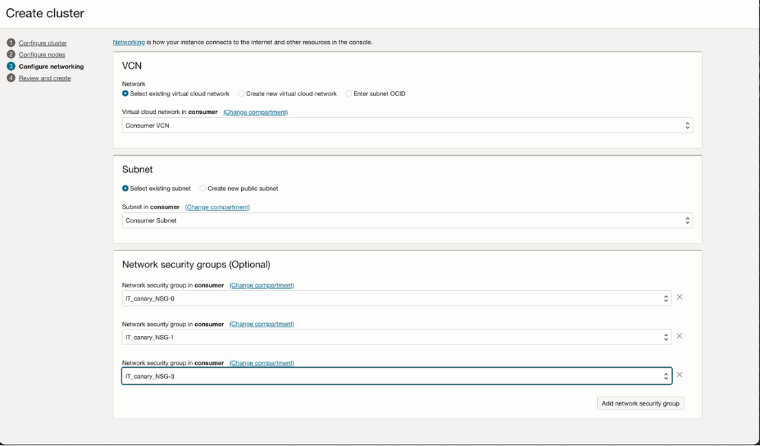This screenshot has width=760, height=446.
Task: Select "Create new public subnet" option
Action: (x=203, y=188)
